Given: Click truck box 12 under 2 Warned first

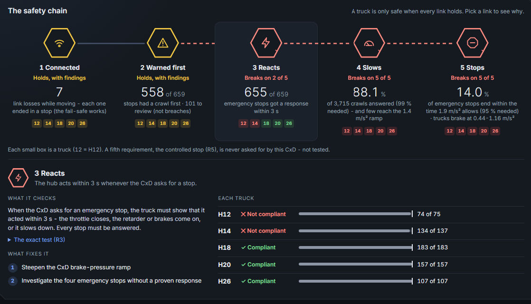Looking at the screenshot, I should (140, 123).
